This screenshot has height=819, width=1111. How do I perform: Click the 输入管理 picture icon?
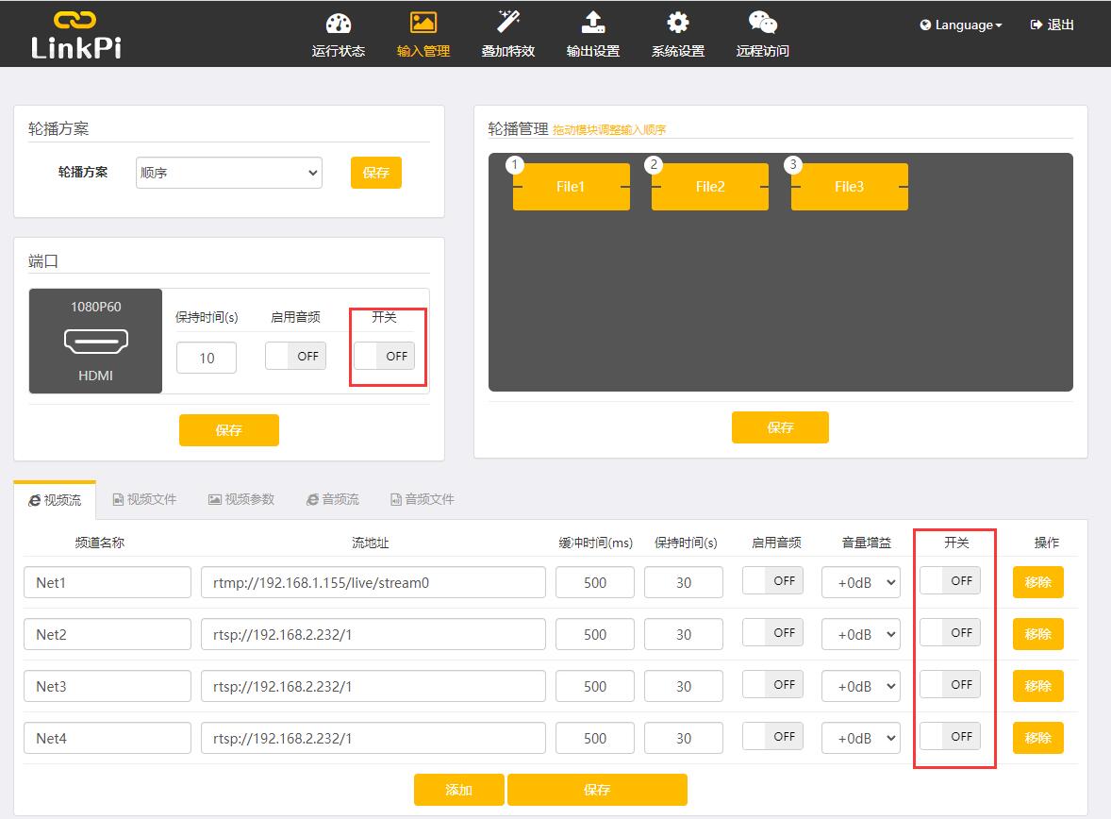[423, 23]
